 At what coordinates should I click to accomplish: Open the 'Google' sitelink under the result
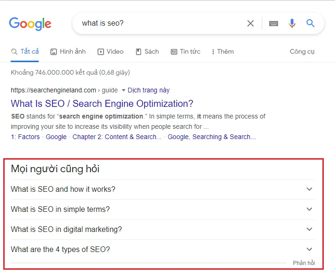[56, 137]
